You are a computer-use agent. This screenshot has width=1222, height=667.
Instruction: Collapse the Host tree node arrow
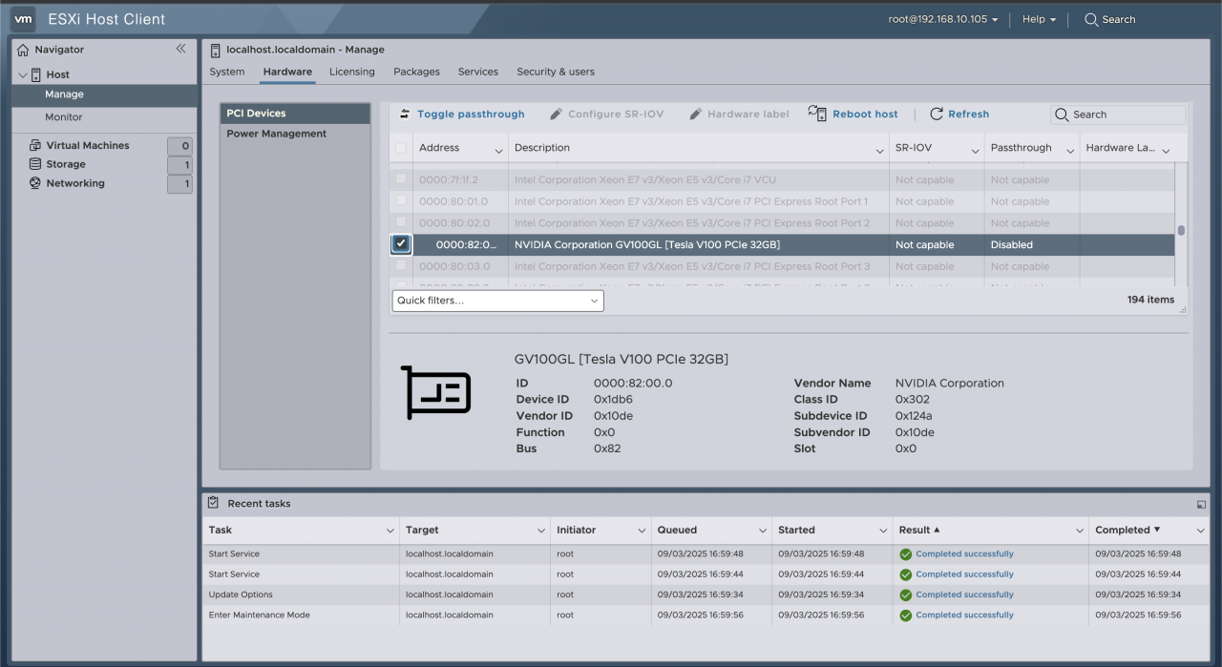point(23,74)
